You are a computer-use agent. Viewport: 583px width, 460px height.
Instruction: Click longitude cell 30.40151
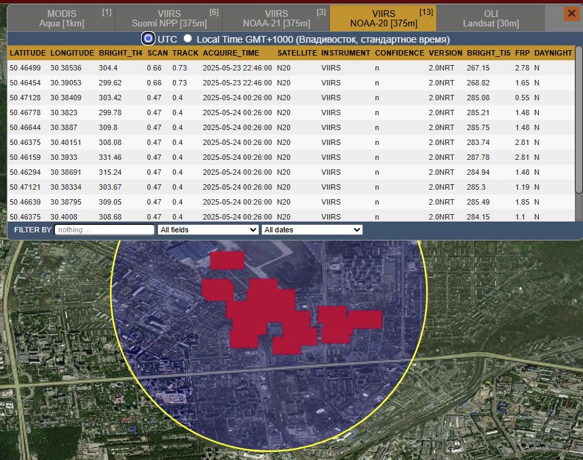click(x=66, y=142)
